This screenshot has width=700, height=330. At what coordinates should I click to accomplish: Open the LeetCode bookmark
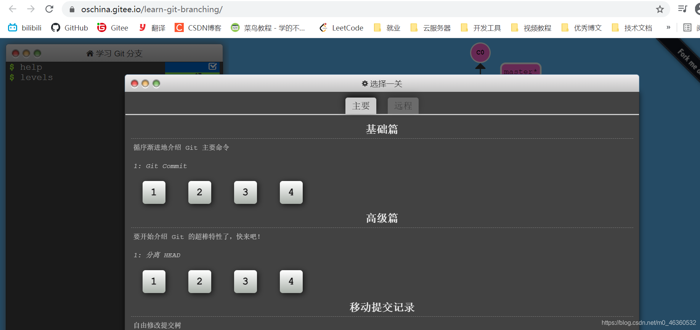[341, 28]
